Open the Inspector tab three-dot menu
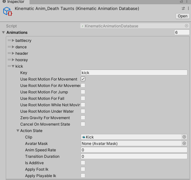Screen dimensions: 191x180 (187, 1)
